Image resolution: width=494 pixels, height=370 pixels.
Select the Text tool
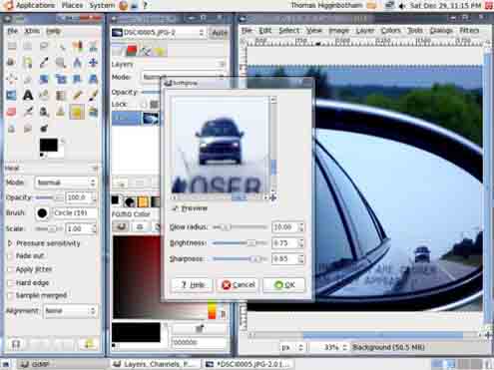[28, 96]
